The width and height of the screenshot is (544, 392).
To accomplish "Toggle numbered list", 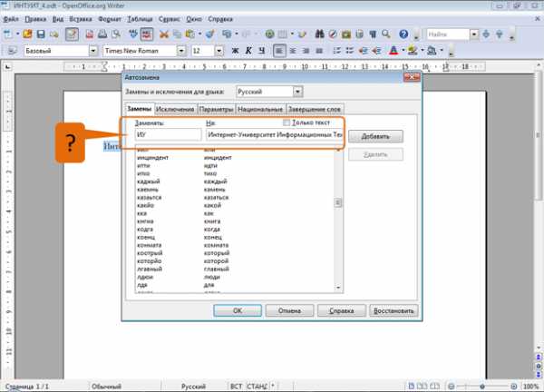I will (336, 51).
